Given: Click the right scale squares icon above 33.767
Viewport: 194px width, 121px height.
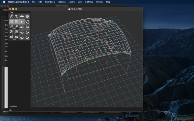Looking at the screenshot, I should pos(17,32).
